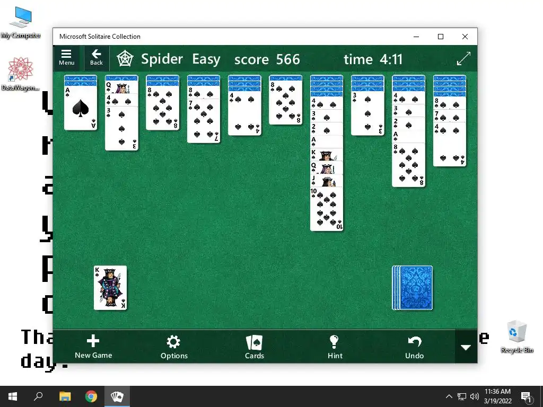Select the 4 of spades in fifth column
The image size is (543, 407).
pyautogui.click(x=244, y=113)
